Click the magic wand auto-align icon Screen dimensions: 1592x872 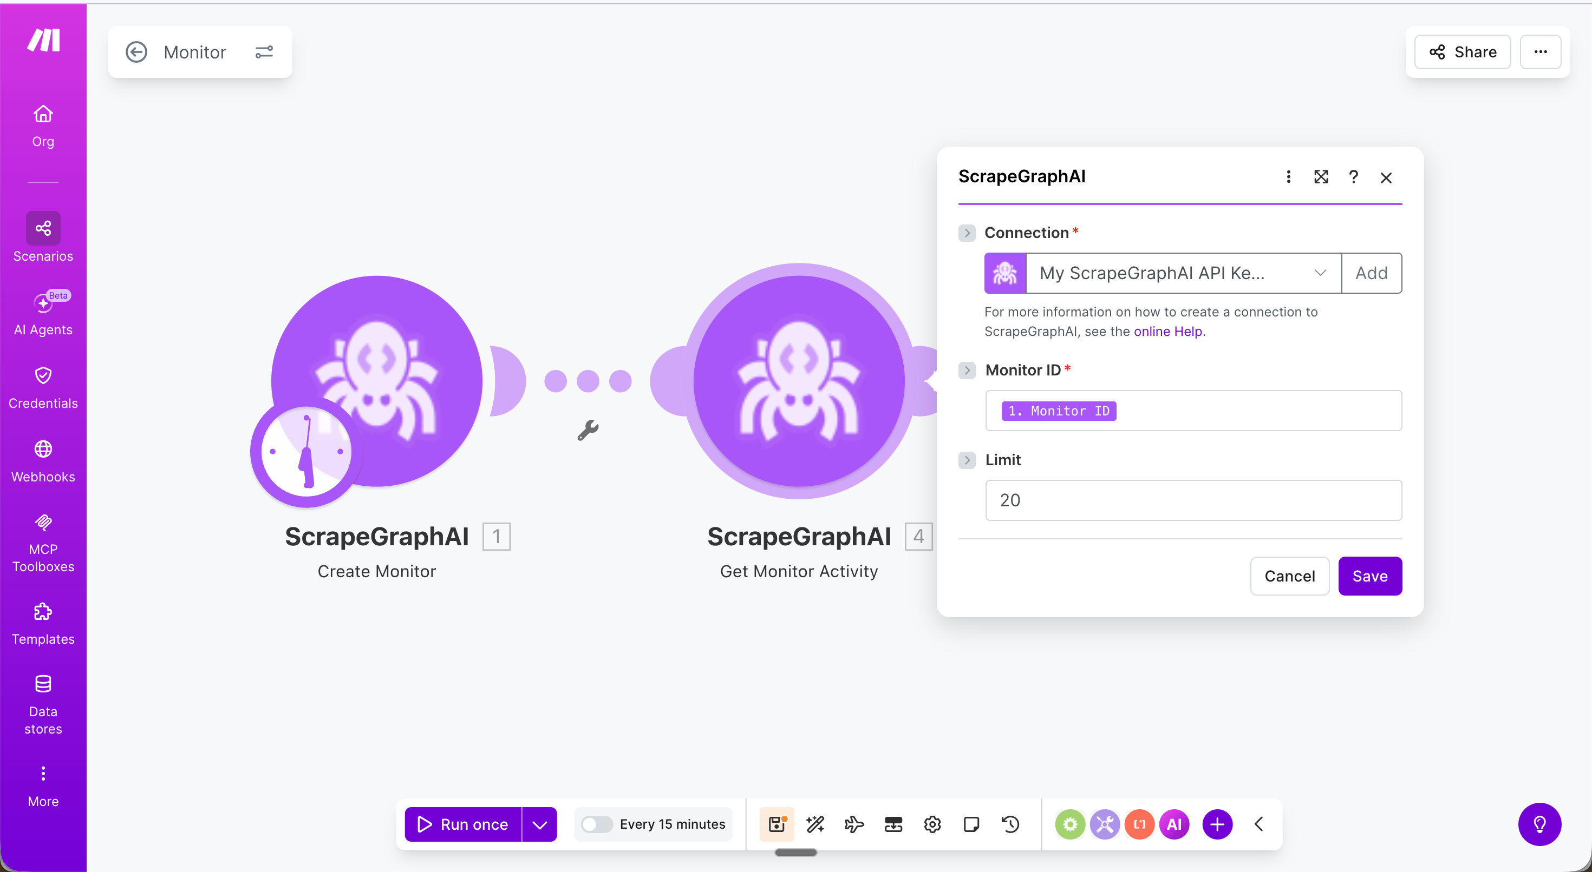[815, 824]
